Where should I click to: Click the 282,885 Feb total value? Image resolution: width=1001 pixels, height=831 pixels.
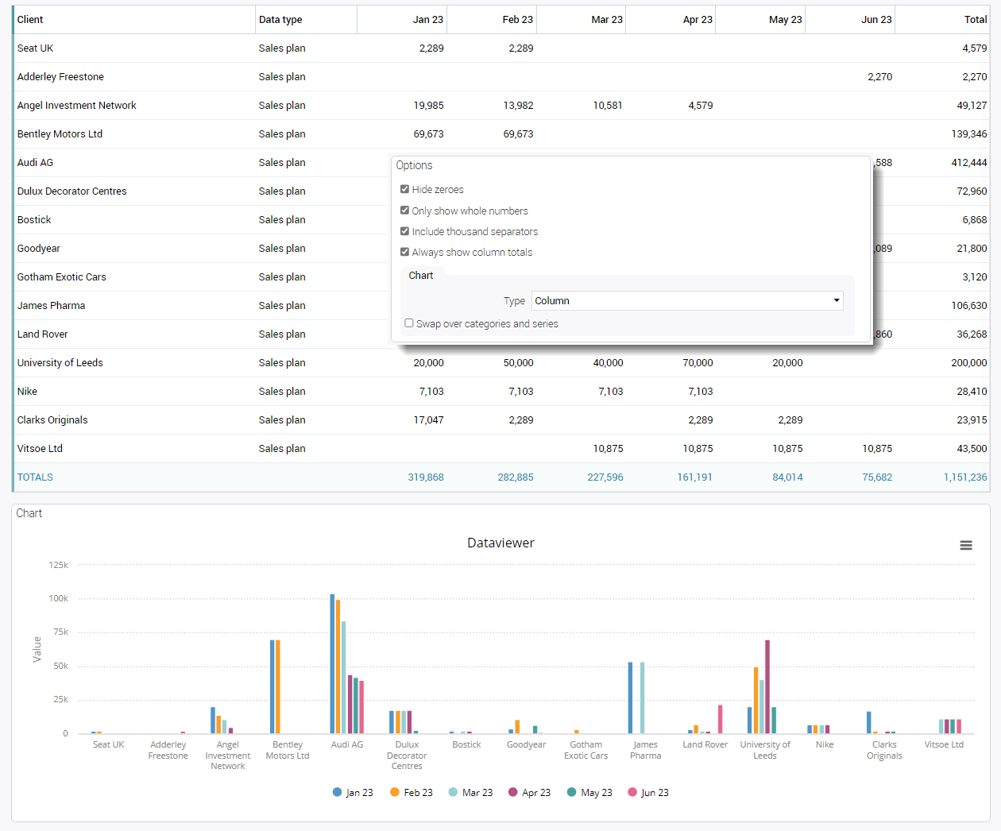click(x=516, y=477)
